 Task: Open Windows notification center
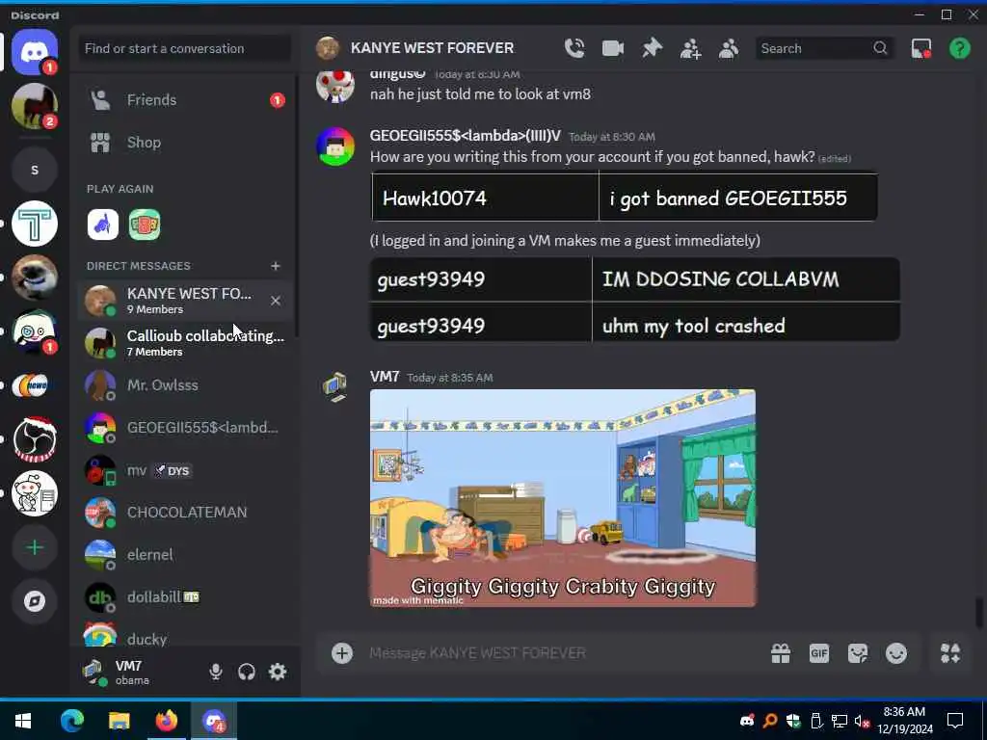tap(955, 721)
